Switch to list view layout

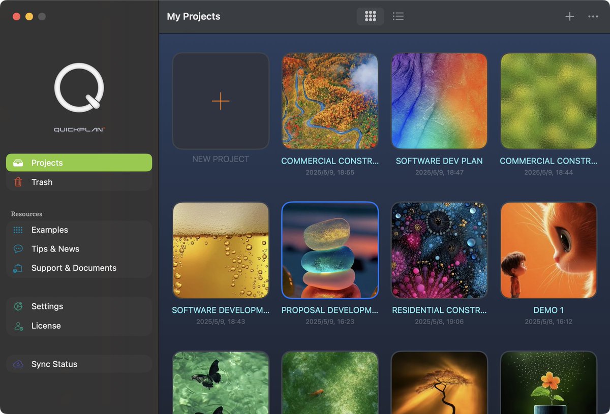pyautogui.click(x=399, y=16)
